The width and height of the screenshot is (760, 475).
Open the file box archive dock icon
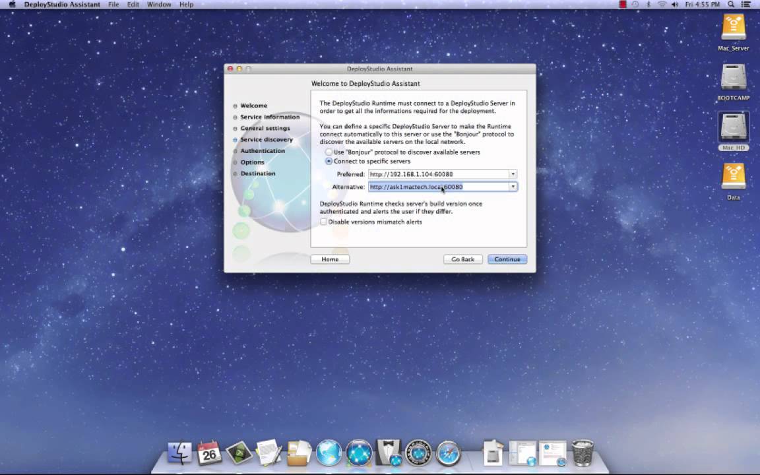click(299, 453)
